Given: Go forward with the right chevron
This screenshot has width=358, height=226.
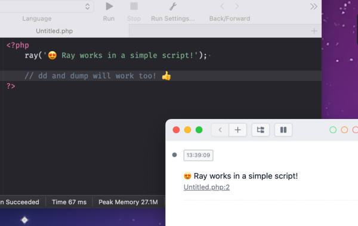Looking at the screenshot, I should click(x=237, y=7).
